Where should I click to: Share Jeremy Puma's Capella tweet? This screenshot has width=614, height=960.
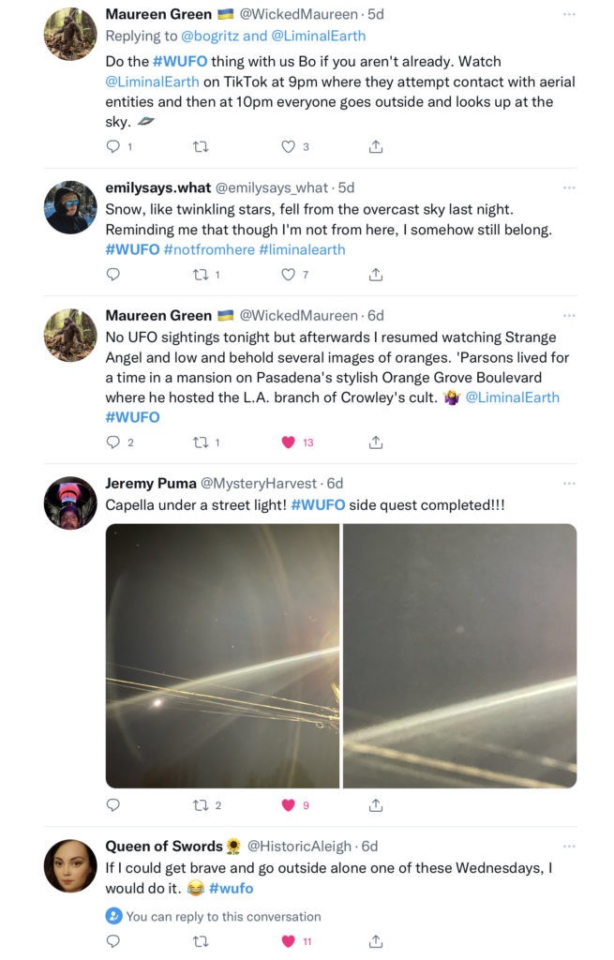tap(376, 805)
